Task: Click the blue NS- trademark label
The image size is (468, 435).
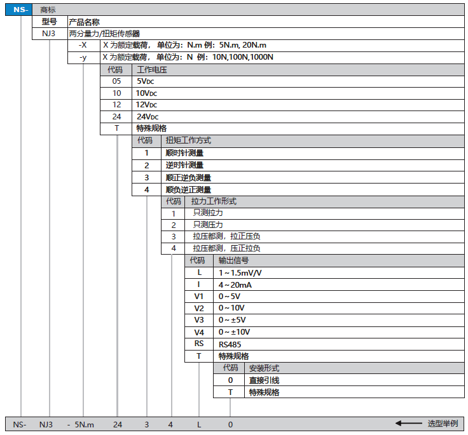Action: (18, 10)
